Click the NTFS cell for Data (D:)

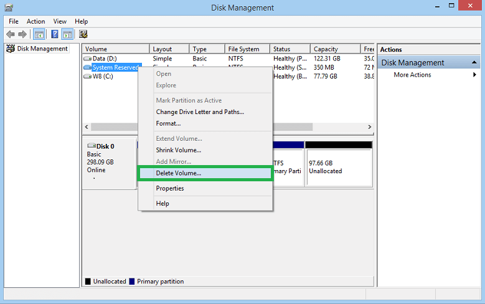click(x=236, y=59)
